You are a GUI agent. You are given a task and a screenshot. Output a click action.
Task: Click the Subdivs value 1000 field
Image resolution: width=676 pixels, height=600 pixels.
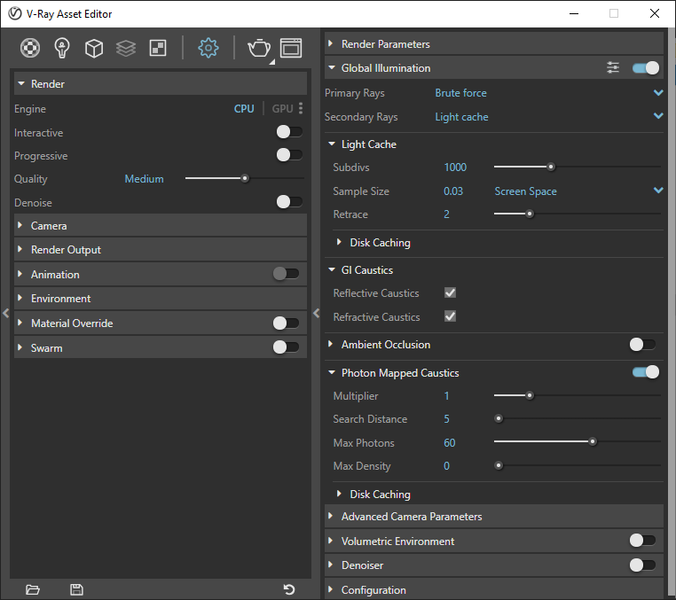[455, 168]
